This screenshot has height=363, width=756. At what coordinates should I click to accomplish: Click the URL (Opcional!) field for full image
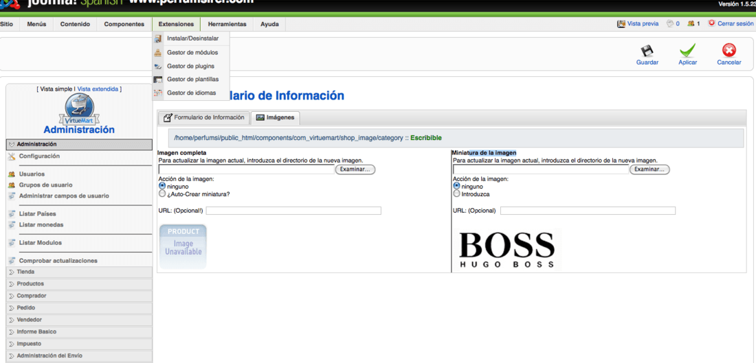click(x=293, y=211)
